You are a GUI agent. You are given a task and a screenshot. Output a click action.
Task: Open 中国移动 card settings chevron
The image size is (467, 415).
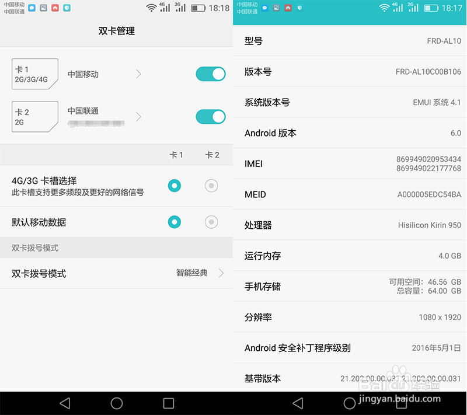138,74
